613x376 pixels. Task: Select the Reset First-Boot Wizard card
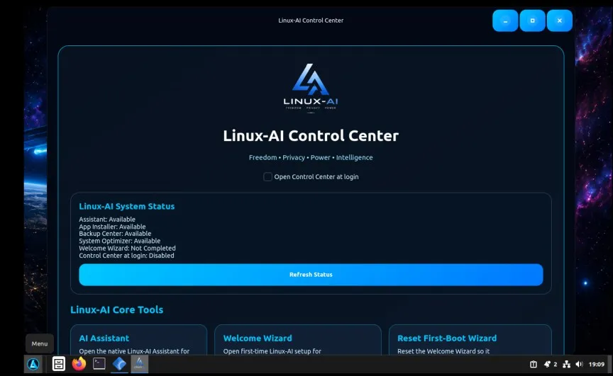pos(470,340)
